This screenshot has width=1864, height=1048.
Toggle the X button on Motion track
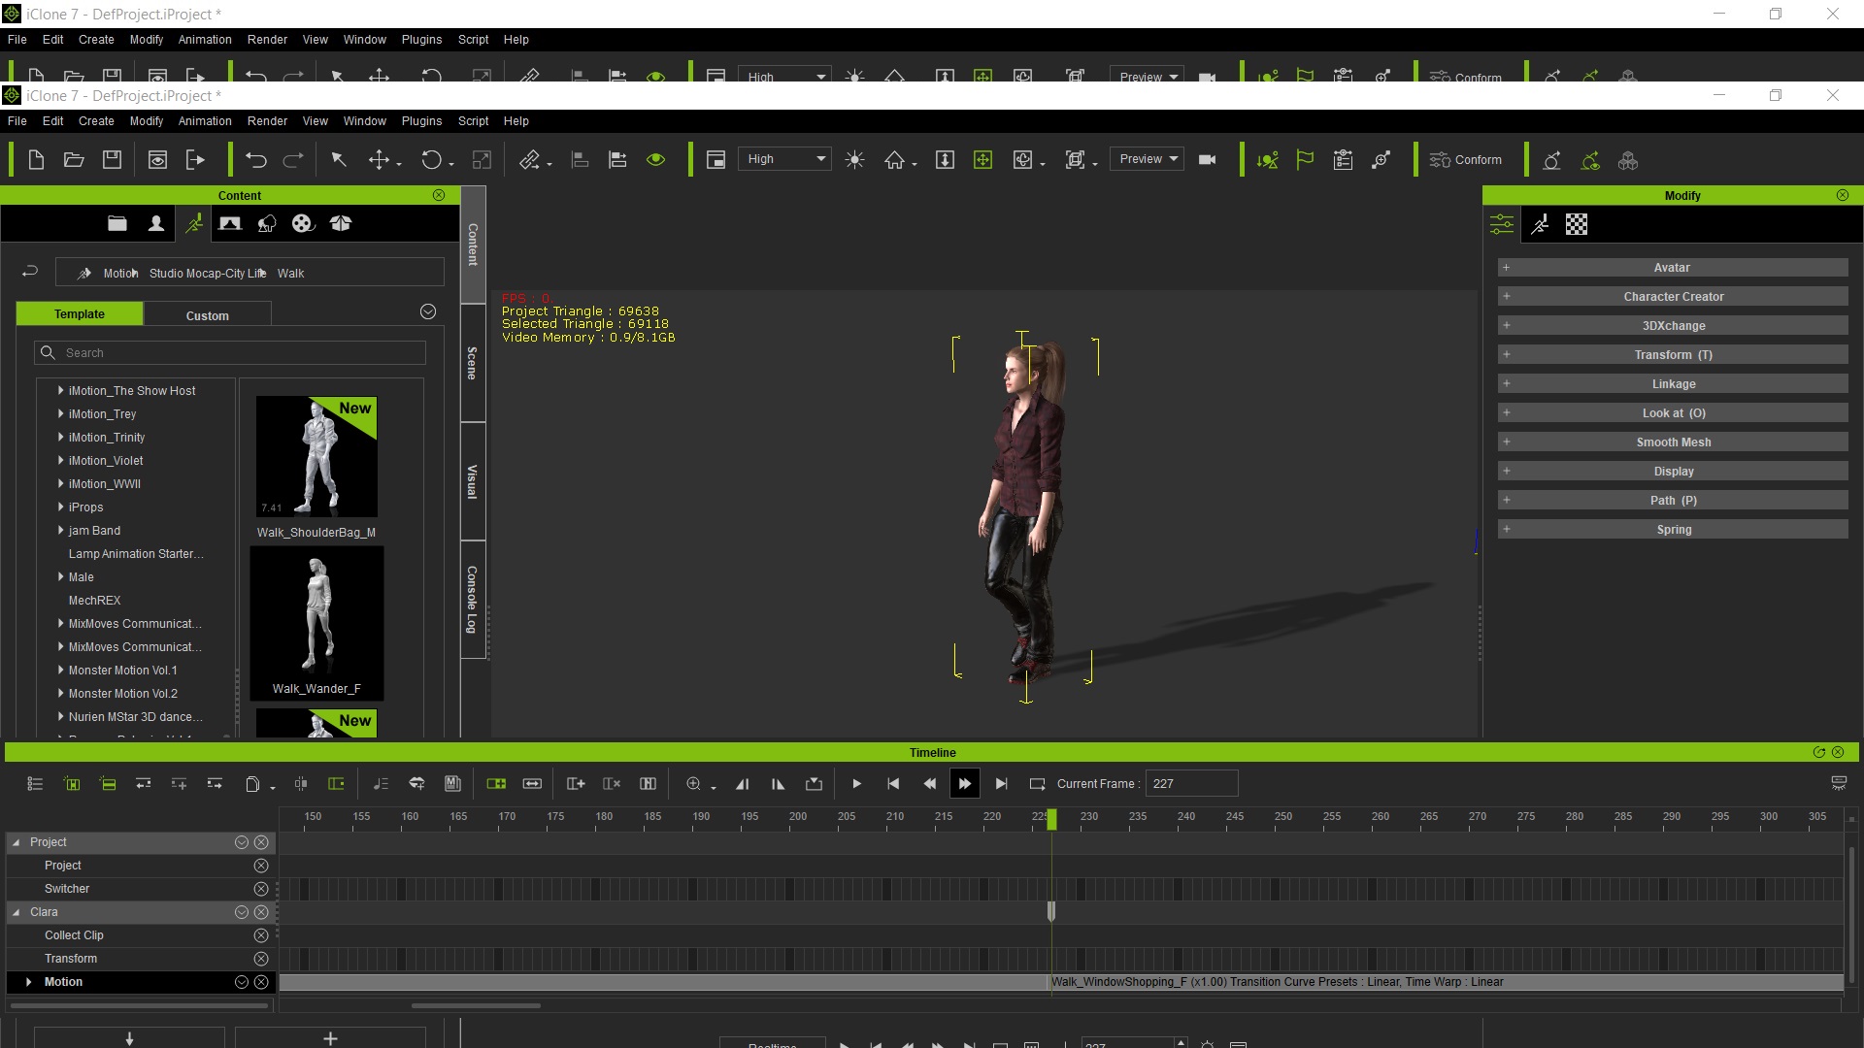pos(261,982)
